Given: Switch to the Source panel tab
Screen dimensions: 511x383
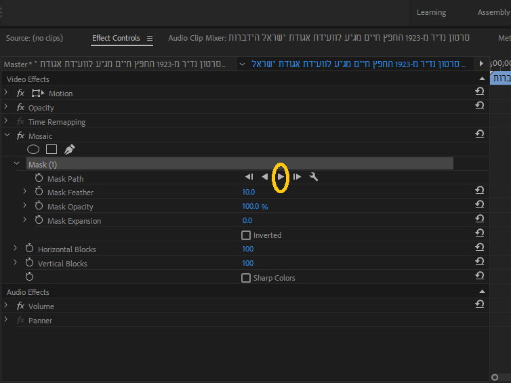Looking at the screenshot, I should pos(35,38).
